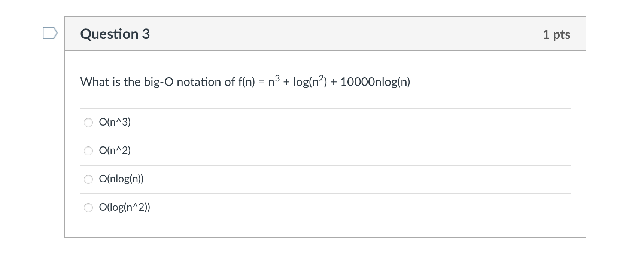Click the bookmark flag icon beside Question 3
The image size is (638, 257).
click(x=49, y=34)
